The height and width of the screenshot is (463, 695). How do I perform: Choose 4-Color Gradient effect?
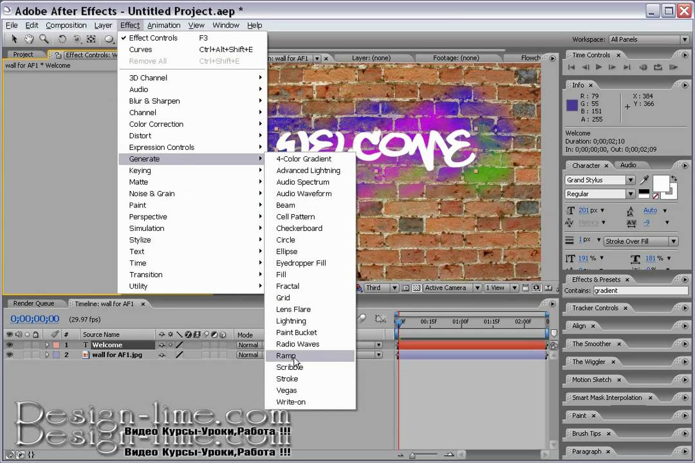coord(310,159)
